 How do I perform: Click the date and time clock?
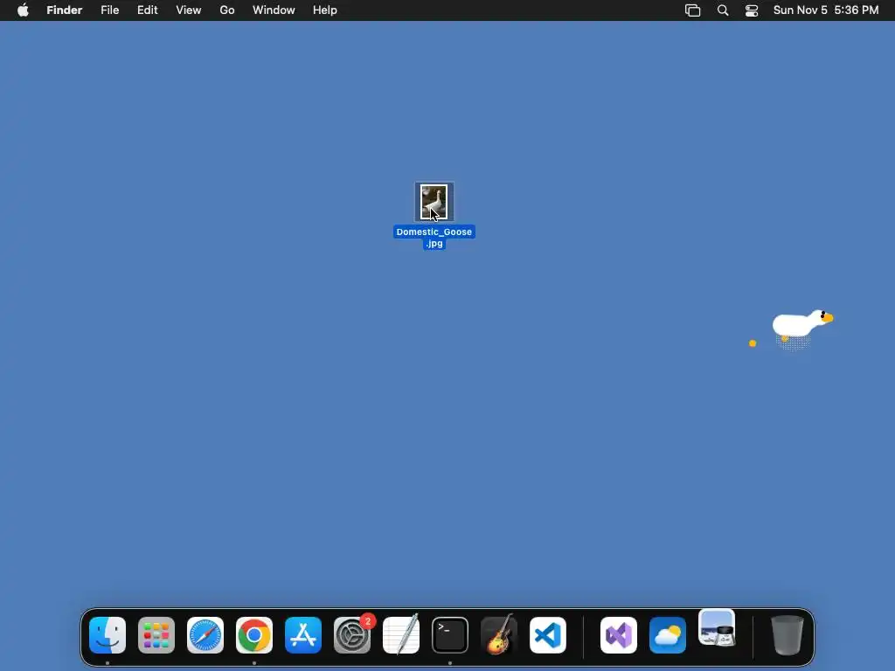(x=826, y=10)
